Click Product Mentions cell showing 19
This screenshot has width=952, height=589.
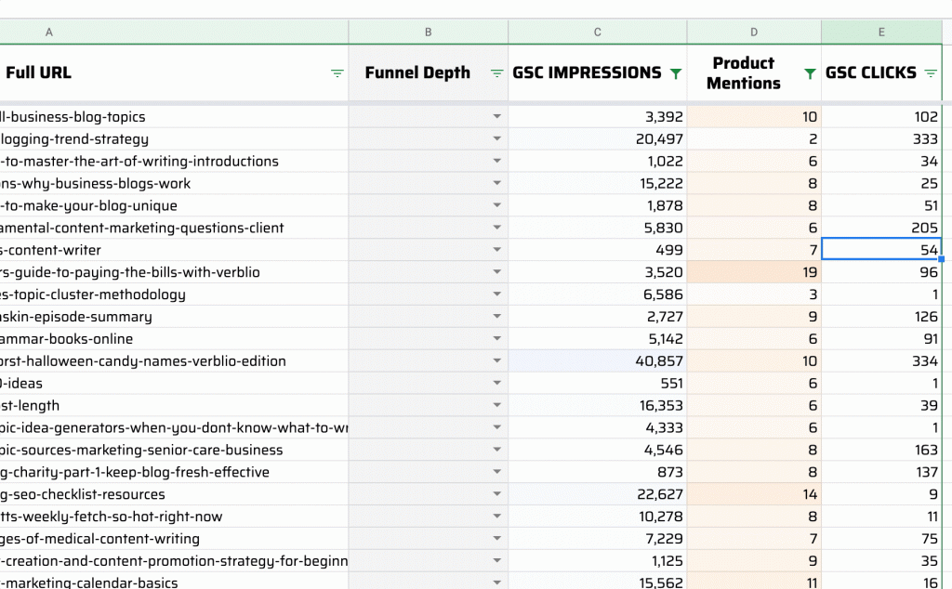754,272
